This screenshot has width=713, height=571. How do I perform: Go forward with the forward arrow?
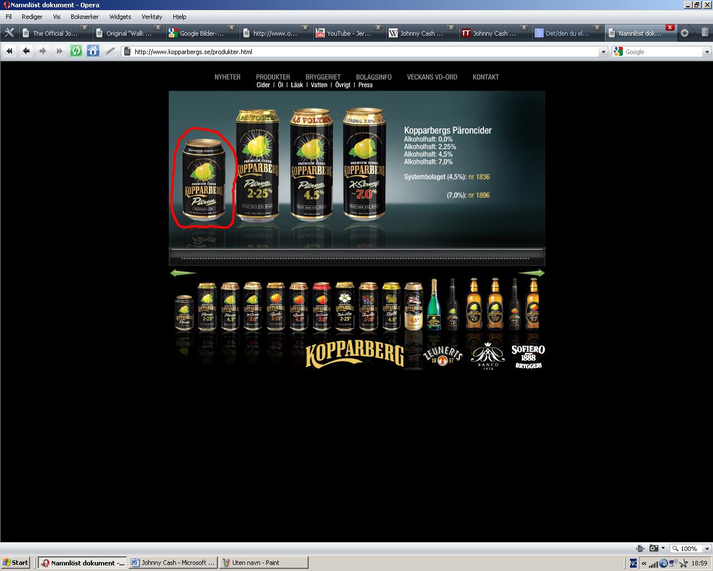click(x=43, y=51)
